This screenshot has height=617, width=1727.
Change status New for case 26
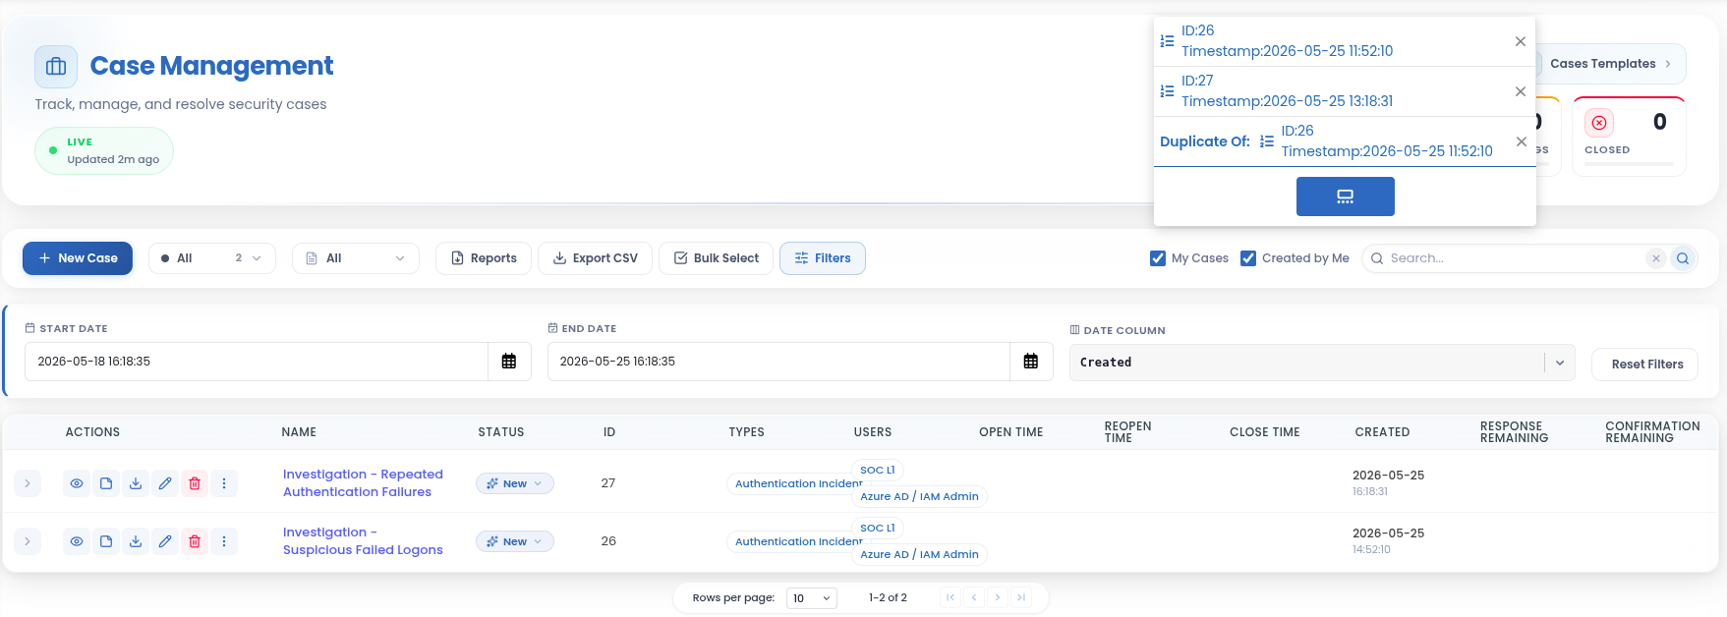(515, 541)
